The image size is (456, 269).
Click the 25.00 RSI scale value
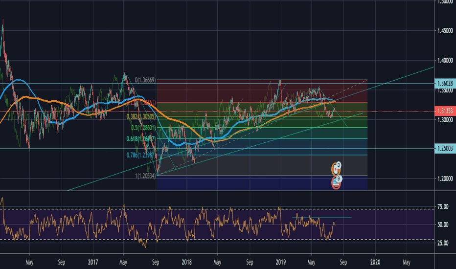pos(443,243)
